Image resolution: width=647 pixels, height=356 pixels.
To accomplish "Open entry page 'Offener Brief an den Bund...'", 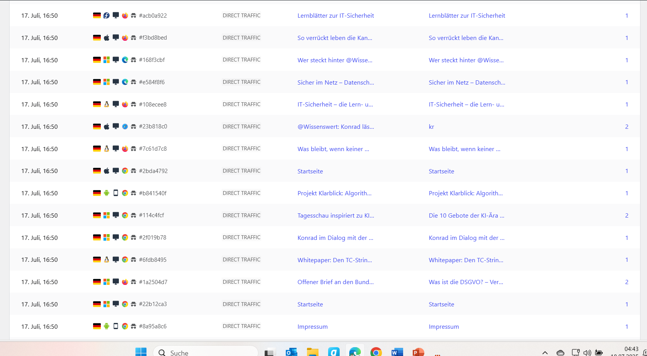I will tap(335, 282).
